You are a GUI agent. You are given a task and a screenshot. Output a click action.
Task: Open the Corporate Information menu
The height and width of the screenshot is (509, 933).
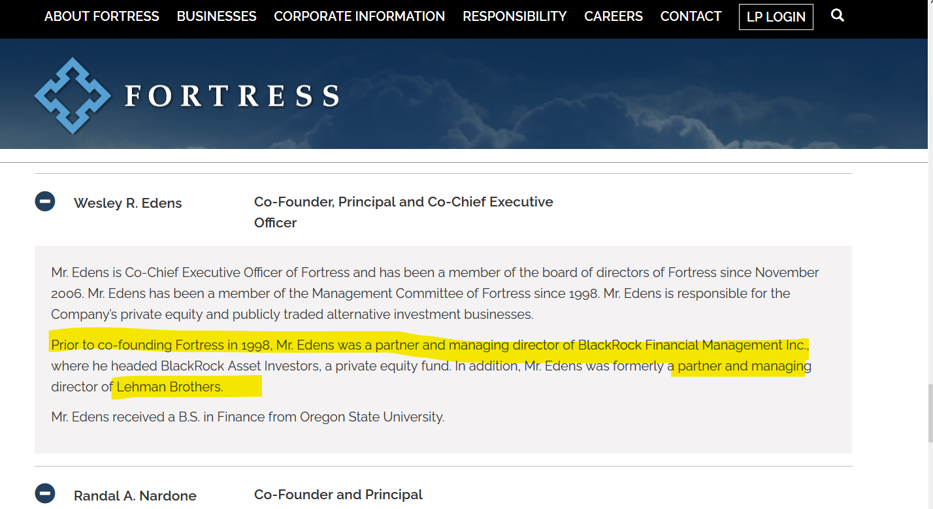(x=359, y=16)
